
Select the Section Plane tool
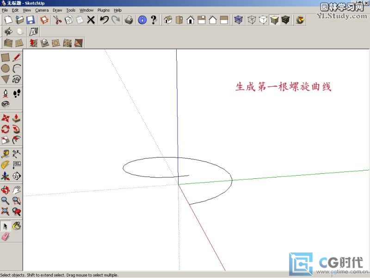click(17, 176)
